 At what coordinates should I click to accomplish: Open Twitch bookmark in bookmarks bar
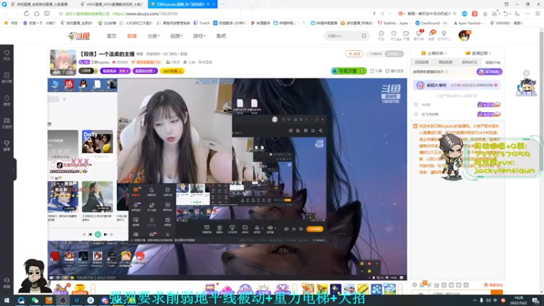(x=201, y=23)
